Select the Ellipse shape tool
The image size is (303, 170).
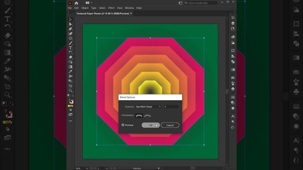click(x=71, y=38)
